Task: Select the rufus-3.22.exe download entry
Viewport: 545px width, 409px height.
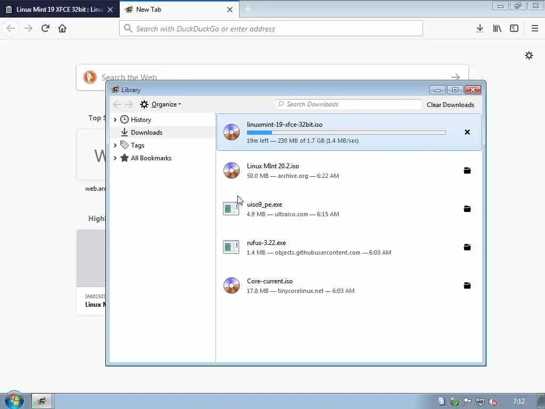Action: point(349,247)
